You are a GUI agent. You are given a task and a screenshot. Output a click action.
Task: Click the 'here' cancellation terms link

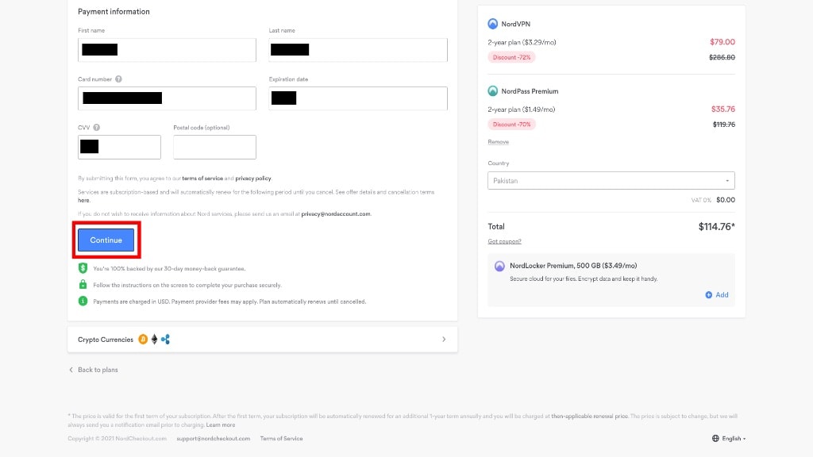(83, 200)
